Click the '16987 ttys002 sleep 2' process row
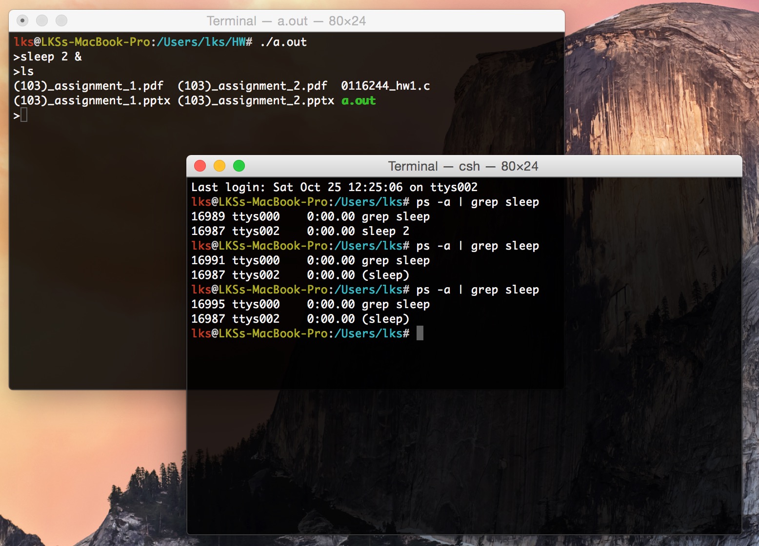 tap(300, 231)
